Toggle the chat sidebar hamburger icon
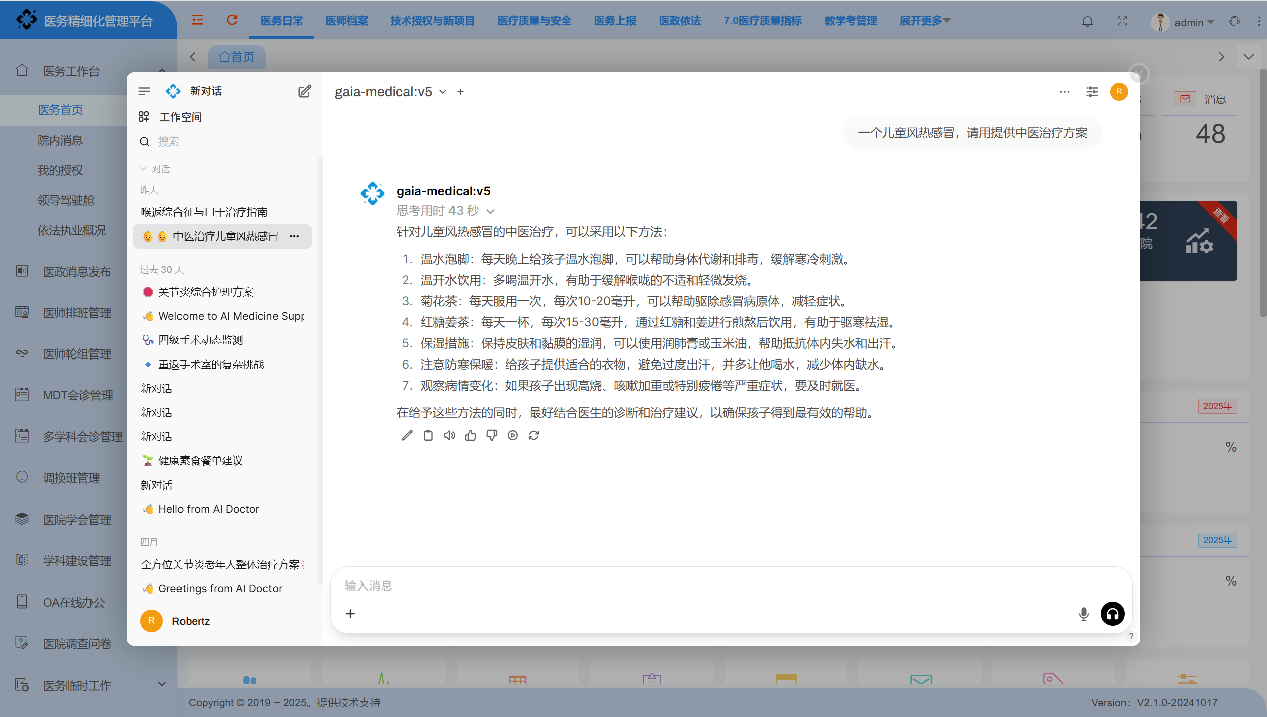 [144, 91]
